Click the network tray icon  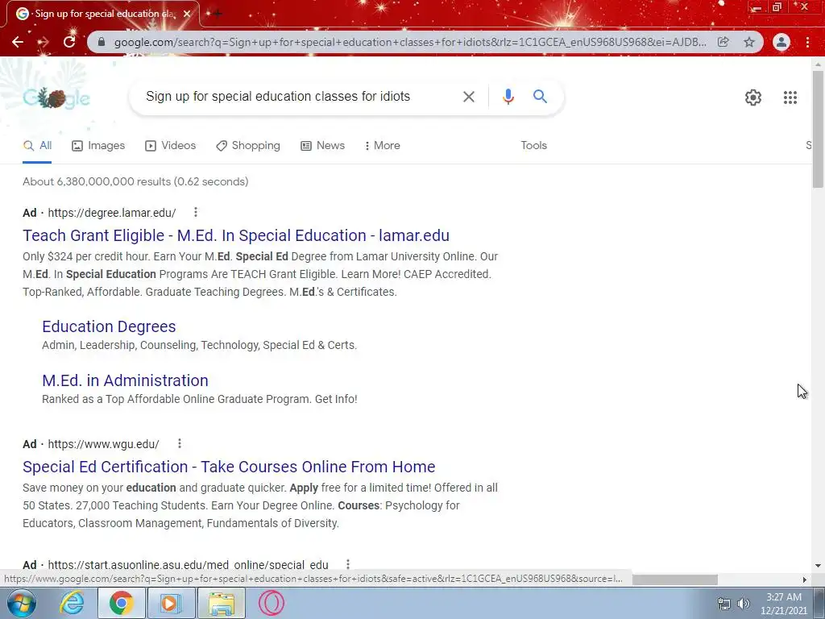coord(724,604)
